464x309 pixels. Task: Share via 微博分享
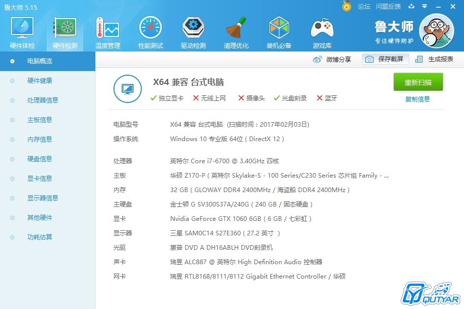pos(332,59)
